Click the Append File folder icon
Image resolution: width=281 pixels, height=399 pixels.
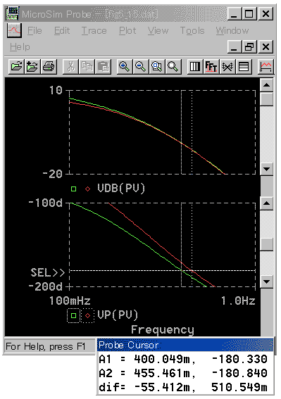pyautogui.click(x=32, y=67)
